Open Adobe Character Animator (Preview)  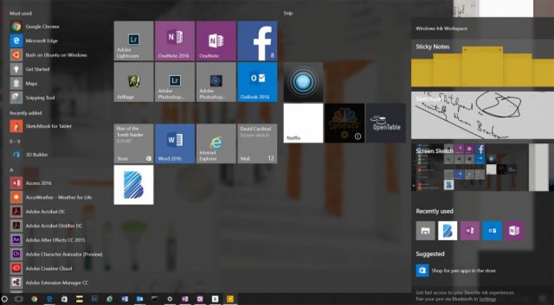(56, 254)
